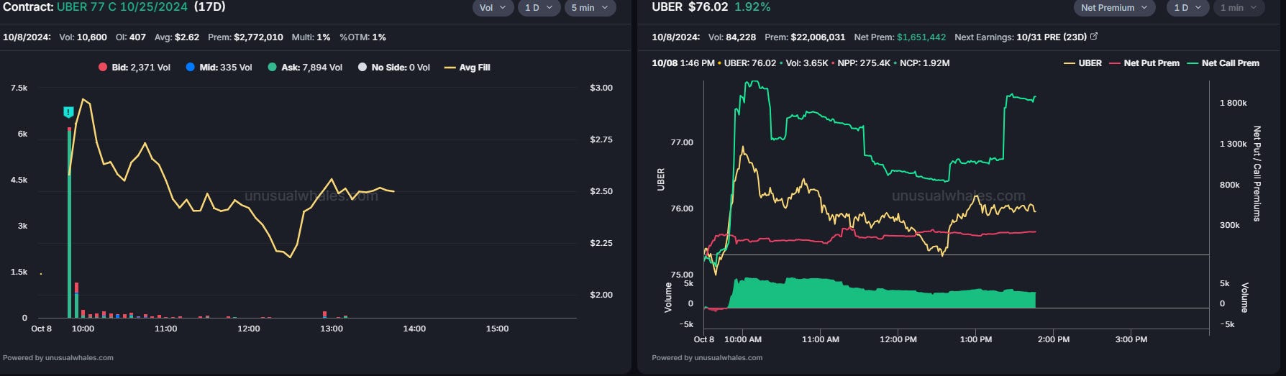Toggle the Mid volume legend series

click(x=219, y=68)
